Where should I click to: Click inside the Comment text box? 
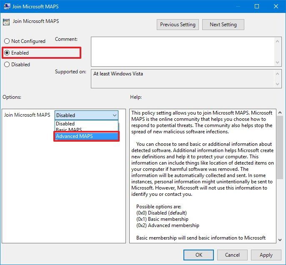(183, 52)
